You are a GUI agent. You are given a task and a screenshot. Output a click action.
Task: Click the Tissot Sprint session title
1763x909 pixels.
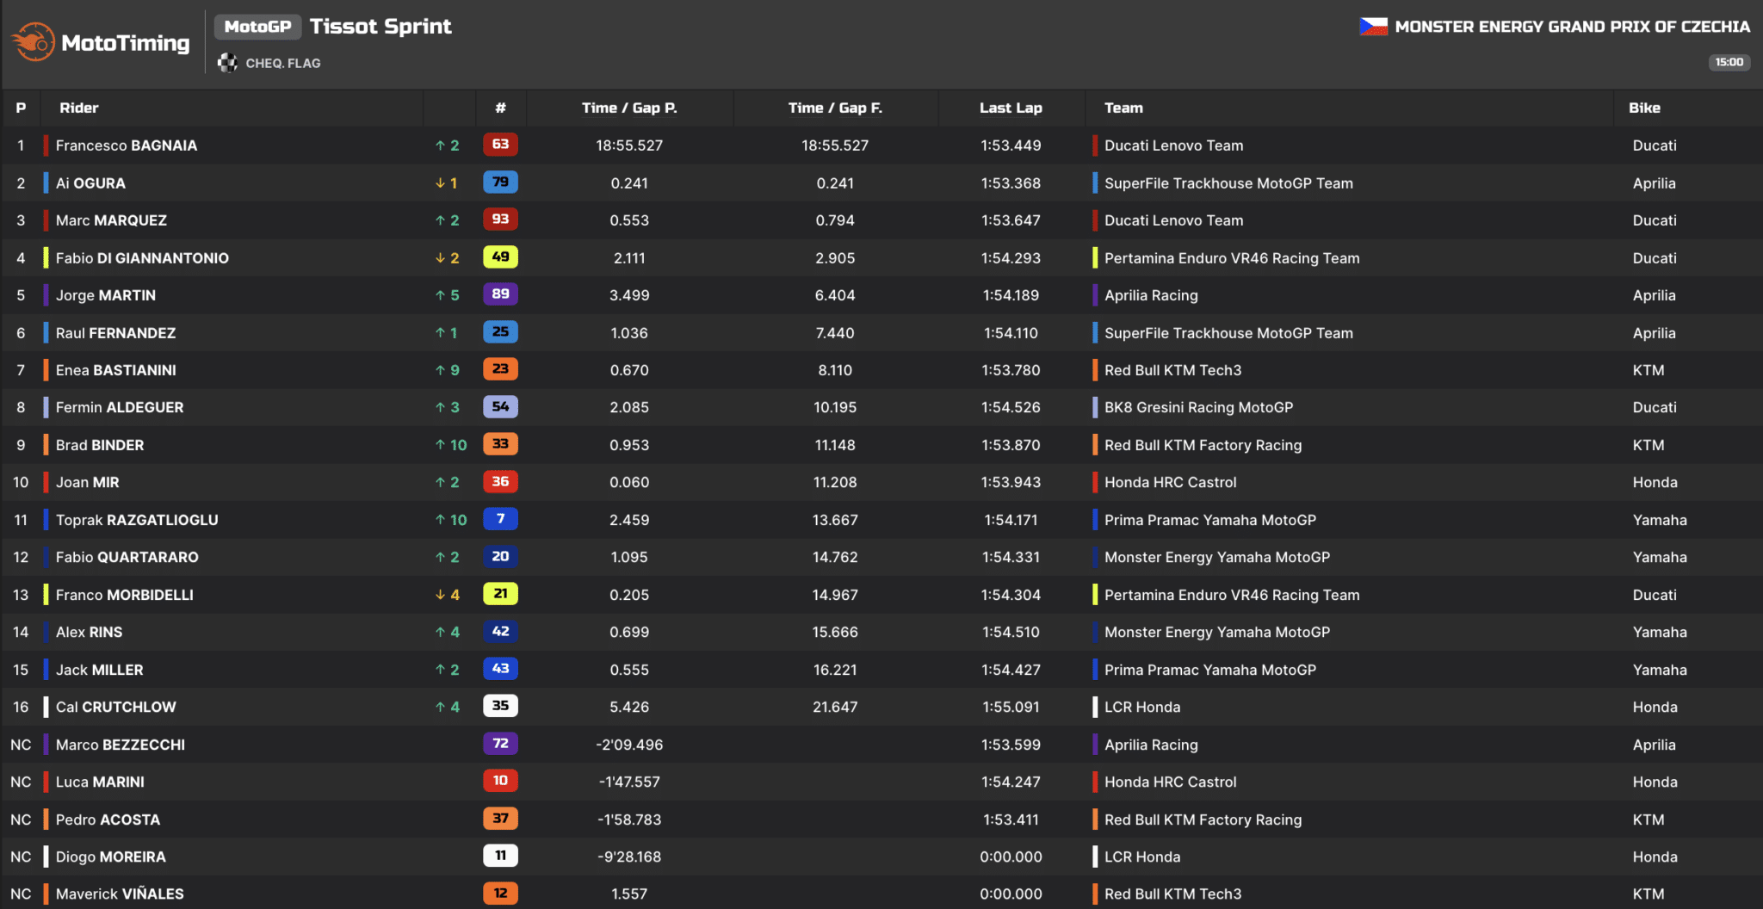380,27
